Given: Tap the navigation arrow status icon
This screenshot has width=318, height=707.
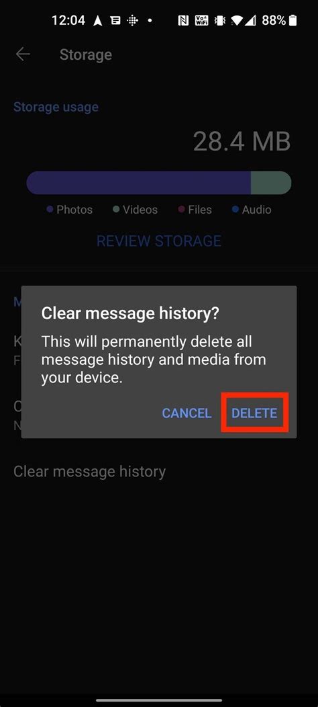Looking at the screenshot, I should [98, 20].
